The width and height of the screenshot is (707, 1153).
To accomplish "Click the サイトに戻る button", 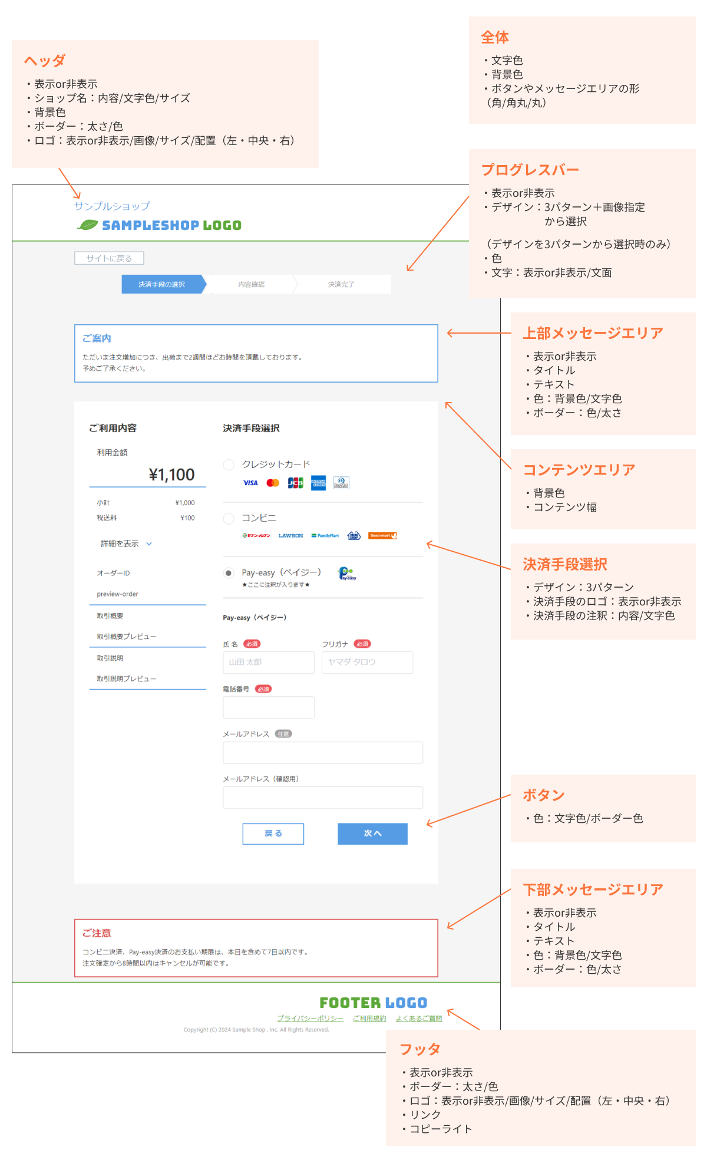I will [x=109, y=258].
